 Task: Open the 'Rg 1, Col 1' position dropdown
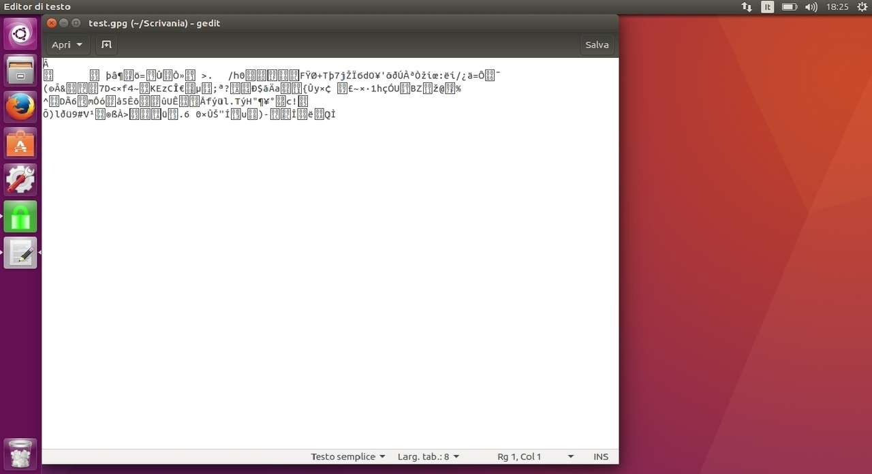pos(535,457)
